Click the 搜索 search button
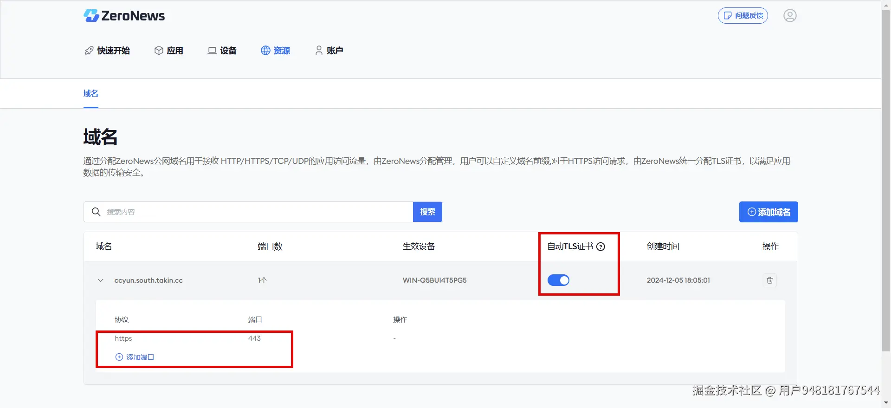This screenshot has width=891, height=408. (427, 212)
